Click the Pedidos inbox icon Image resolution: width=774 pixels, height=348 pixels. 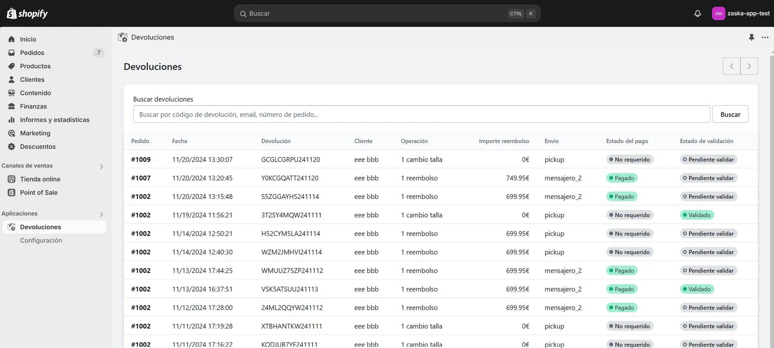(x=12, y=53)
